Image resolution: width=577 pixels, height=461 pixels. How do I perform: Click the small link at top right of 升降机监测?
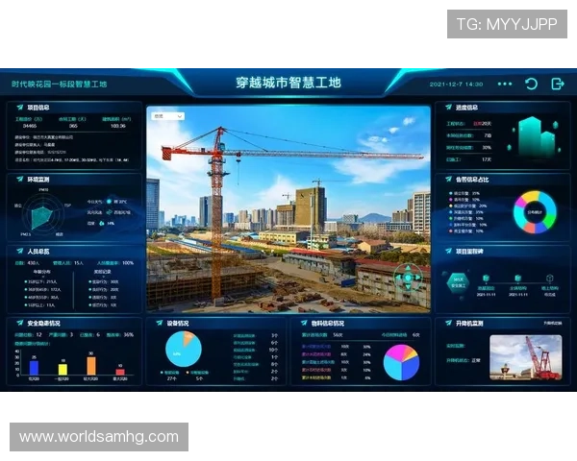553,323
